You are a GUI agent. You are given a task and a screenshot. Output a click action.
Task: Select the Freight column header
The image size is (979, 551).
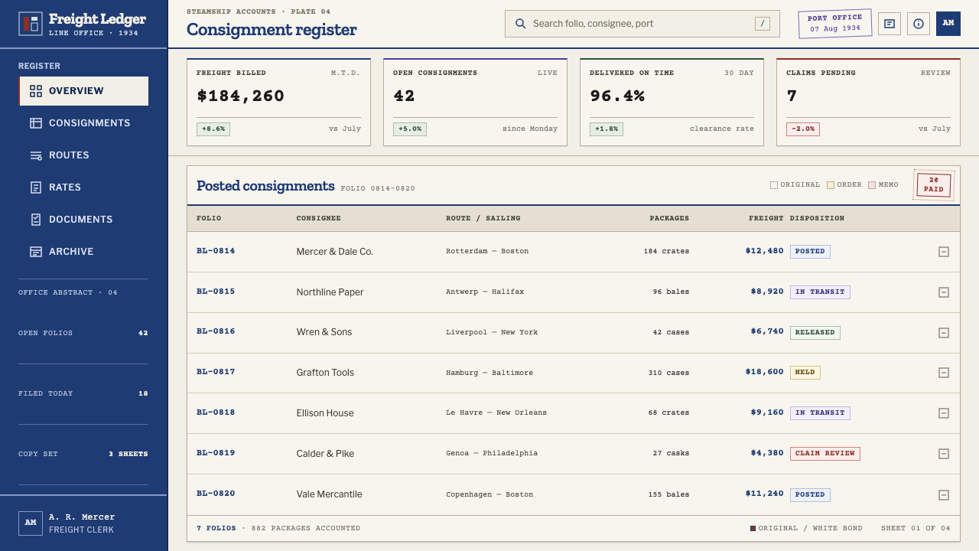pyautogui.click(x=766, y=219)
